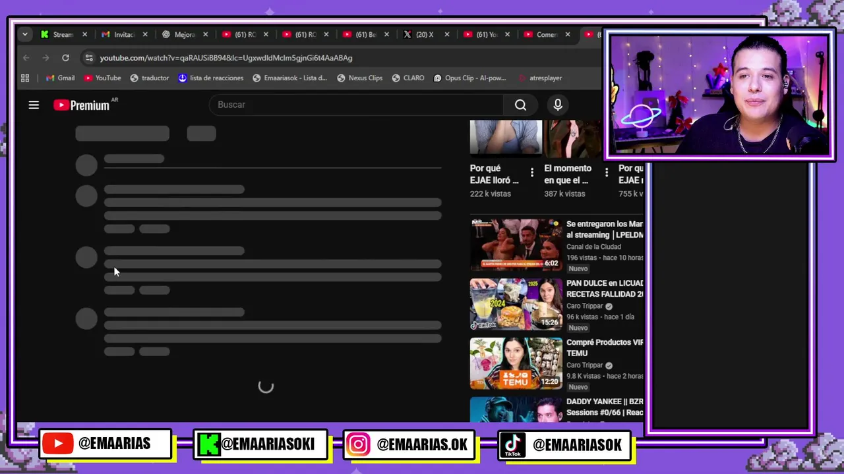Open the apps grid in bookmarks bar
The height and width of the screenshot is (474, 844).
25,78
